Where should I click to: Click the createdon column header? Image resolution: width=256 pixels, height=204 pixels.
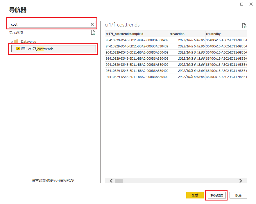[187, 34]
